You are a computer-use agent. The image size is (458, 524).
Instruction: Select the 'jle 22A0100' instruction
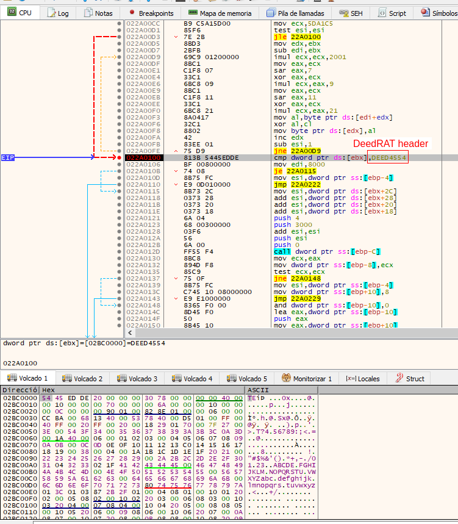click(298, 37)
